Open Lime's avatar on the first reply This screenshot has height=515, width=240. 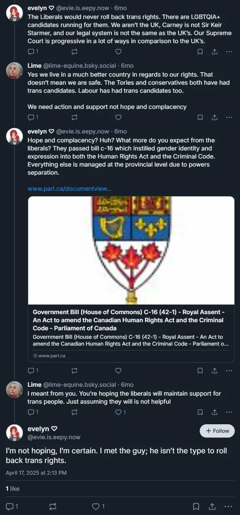click(14, 71)
